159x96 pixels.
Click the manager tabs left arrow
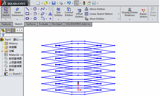click(x=18, y=30)
